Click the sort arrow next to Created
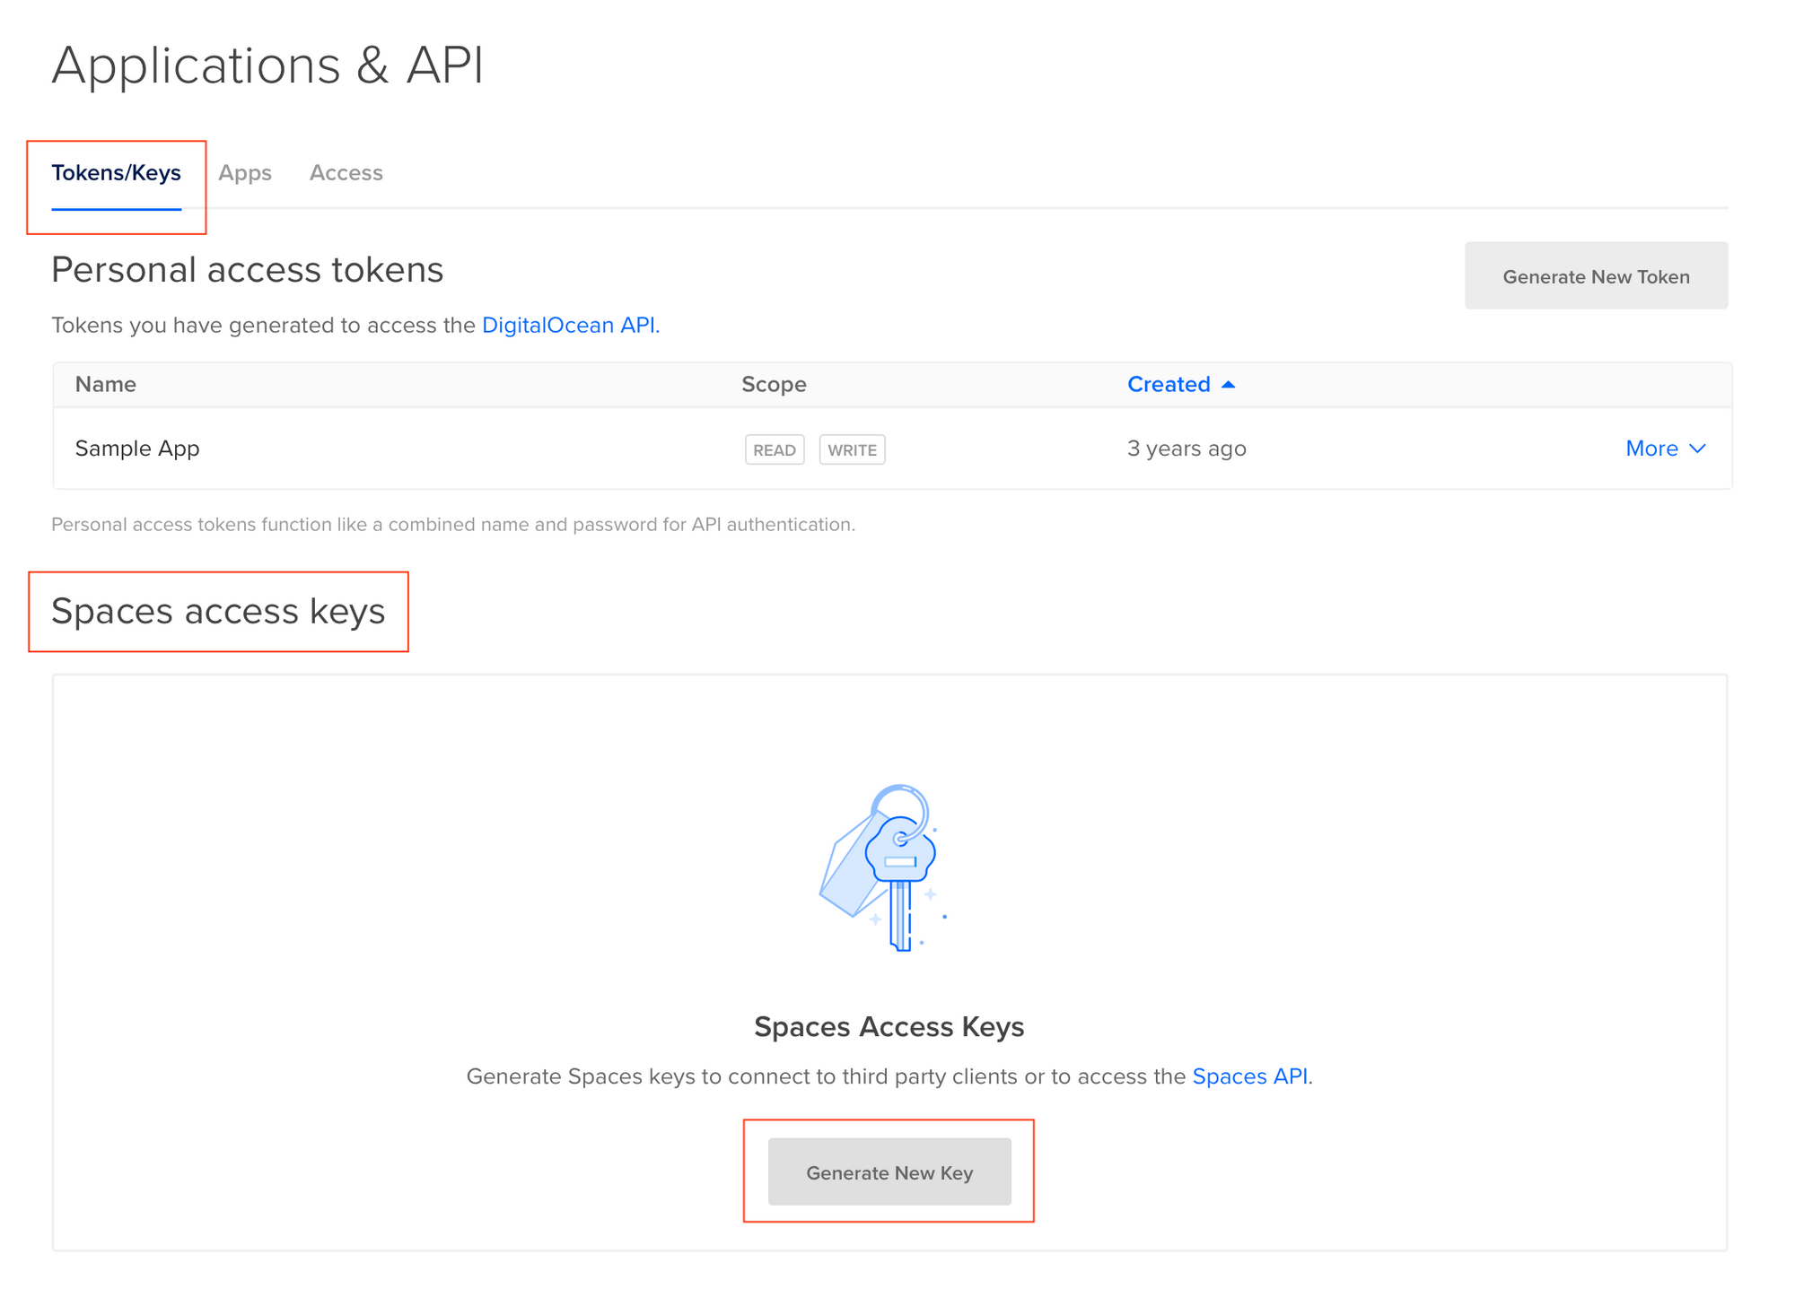The width and height of the screenshot is (1795, 1298). coord(1229,384)
